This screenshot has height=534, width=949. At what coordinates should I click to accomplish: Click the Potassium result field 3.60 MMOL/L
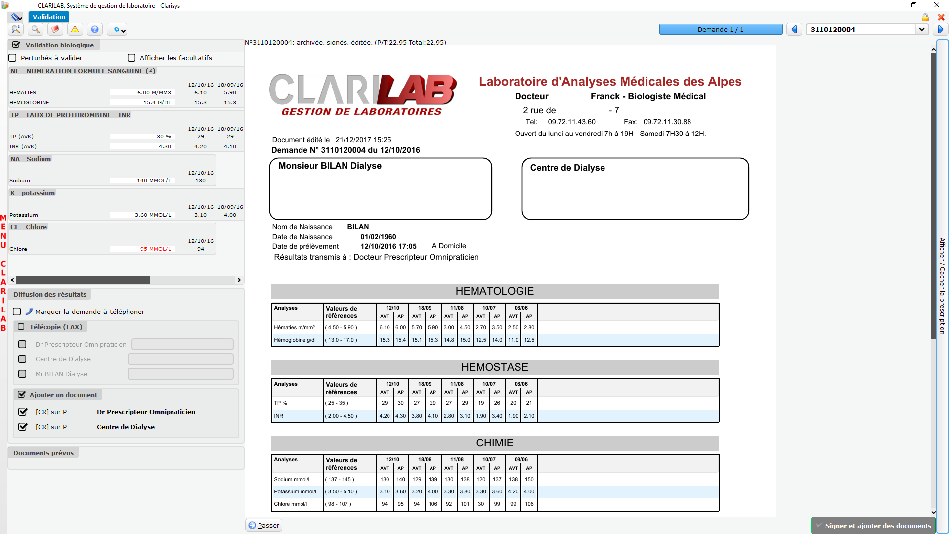pos(142,215)
